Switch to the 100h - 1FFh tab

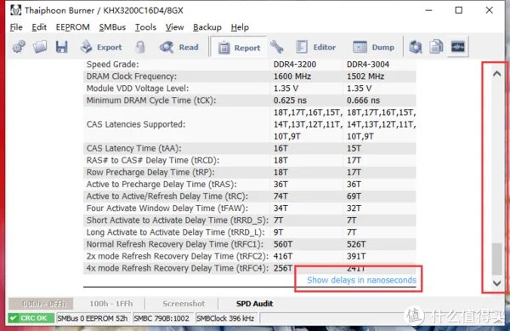111,304
